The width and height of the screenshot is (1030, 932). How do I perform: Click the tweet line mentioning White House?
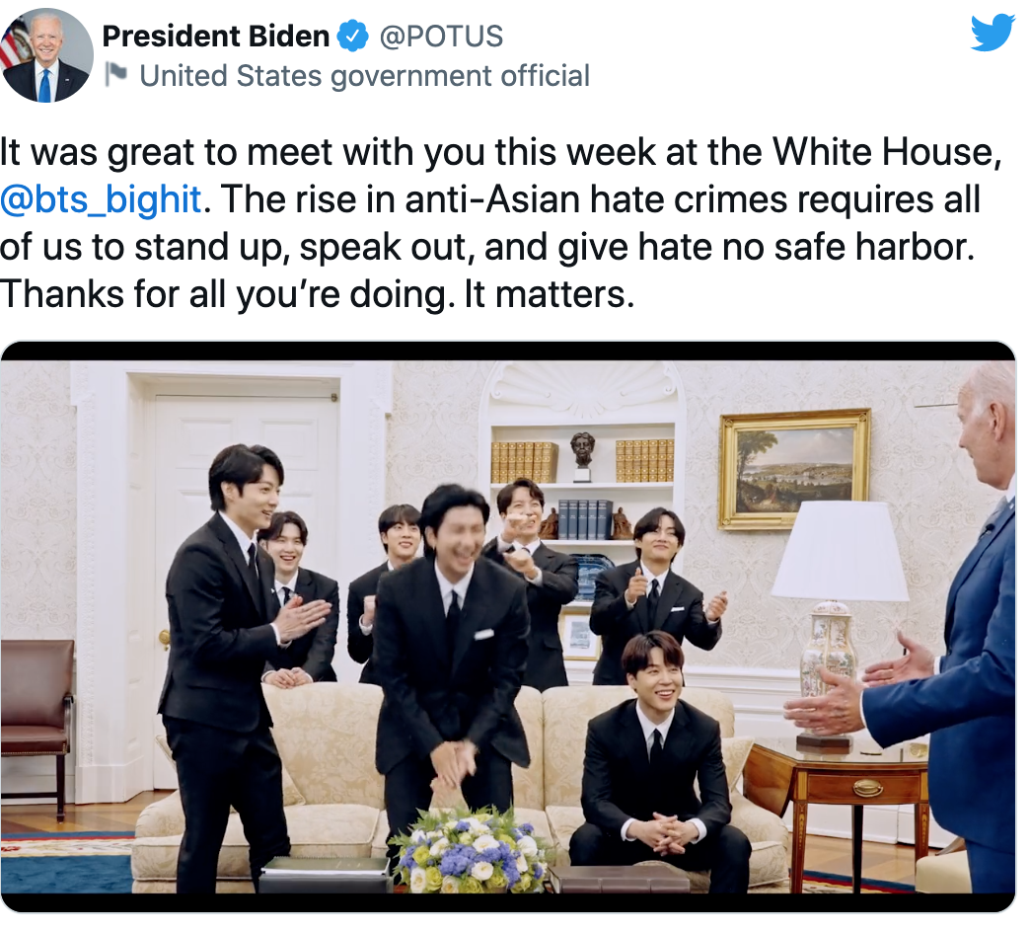click(x=500, y=152)
